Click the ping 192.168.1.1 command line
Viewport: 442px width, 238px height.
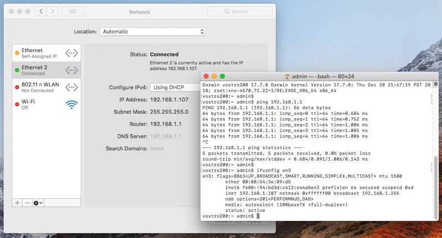click(x=252, y=102)
